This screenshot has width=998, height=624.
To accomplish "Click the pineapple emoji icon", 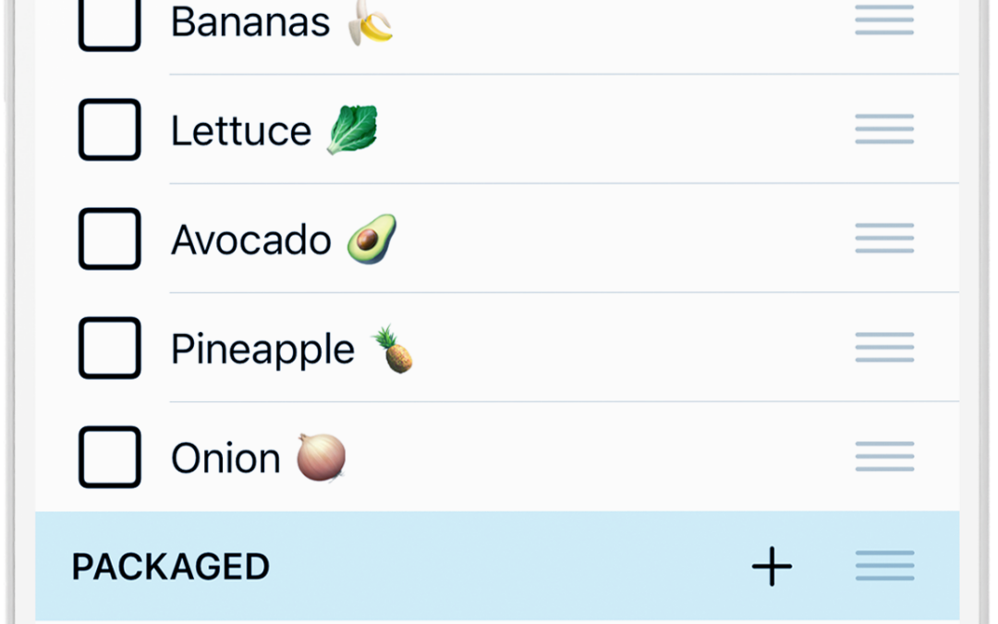I will click(x=394, y=349).
